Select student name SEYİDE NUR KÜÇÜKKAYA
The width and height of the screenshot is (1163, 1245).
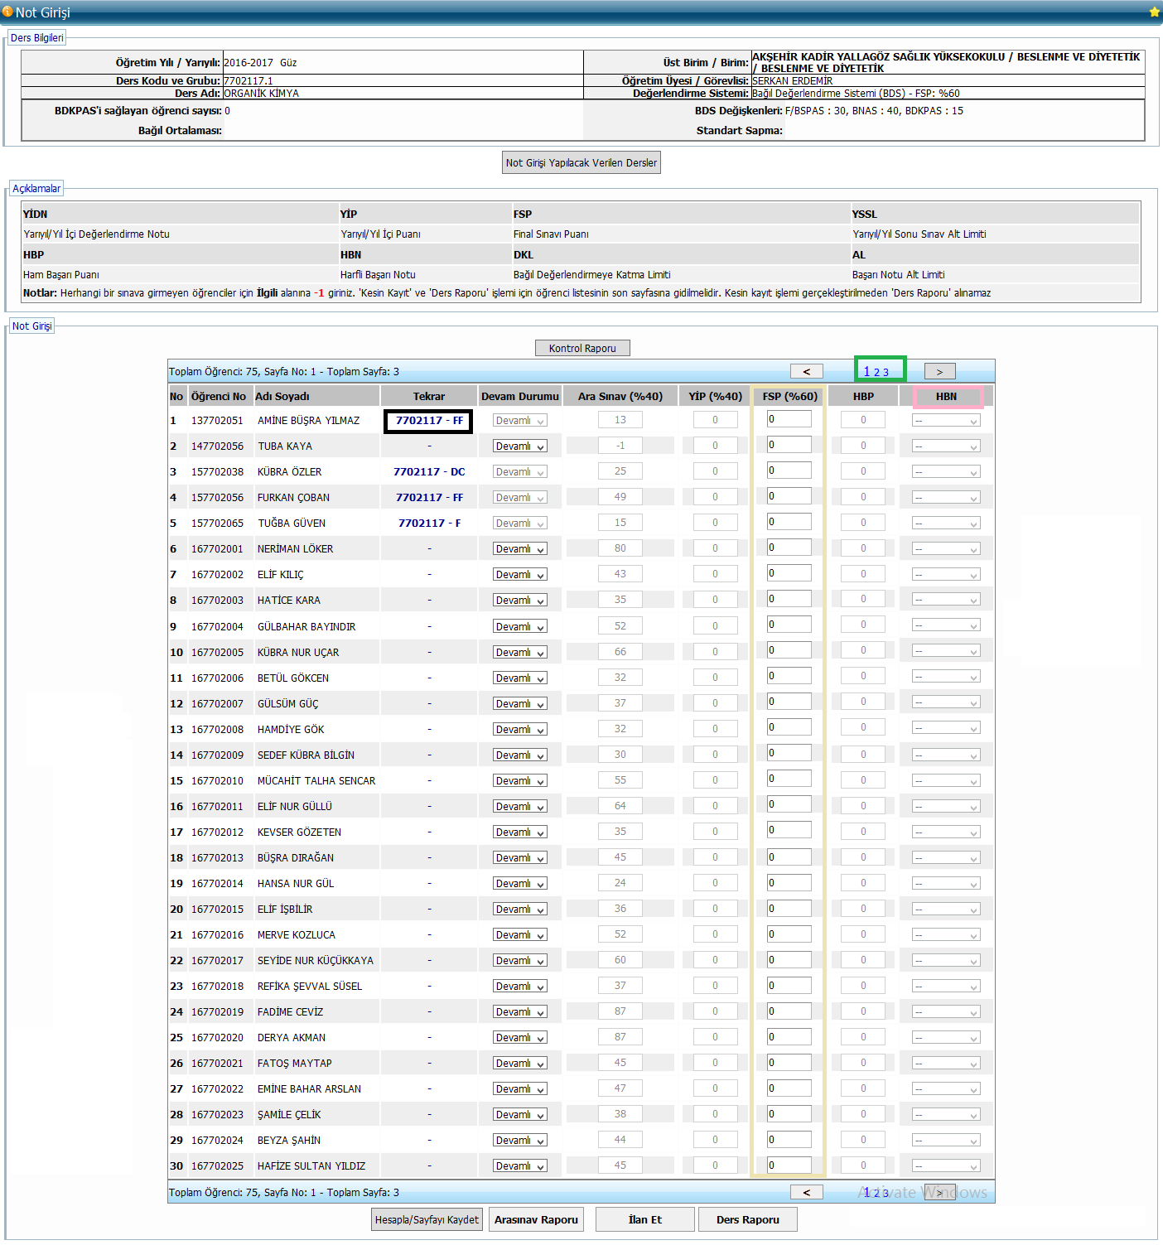click(316, 961)
